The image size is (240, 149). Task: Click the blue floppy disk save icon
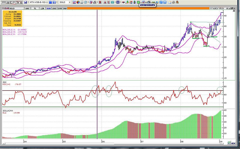(x=26, y=2)
